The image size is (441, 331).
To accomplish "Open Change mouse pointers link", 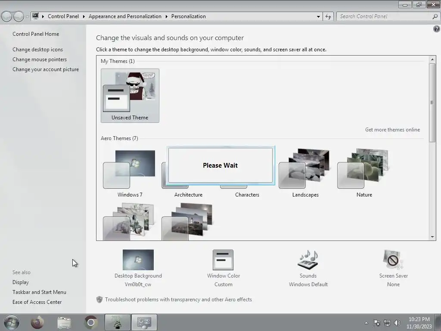I will coord(40,59).
